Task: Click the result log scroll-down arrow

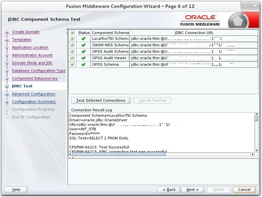Action: pyautogui.click(x=256, y=151)
